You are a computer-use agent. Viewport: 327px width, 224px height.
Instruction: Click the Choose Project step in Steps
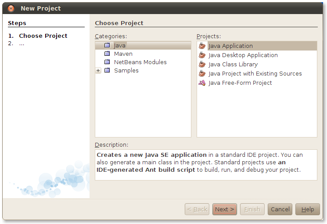point(43,36)
